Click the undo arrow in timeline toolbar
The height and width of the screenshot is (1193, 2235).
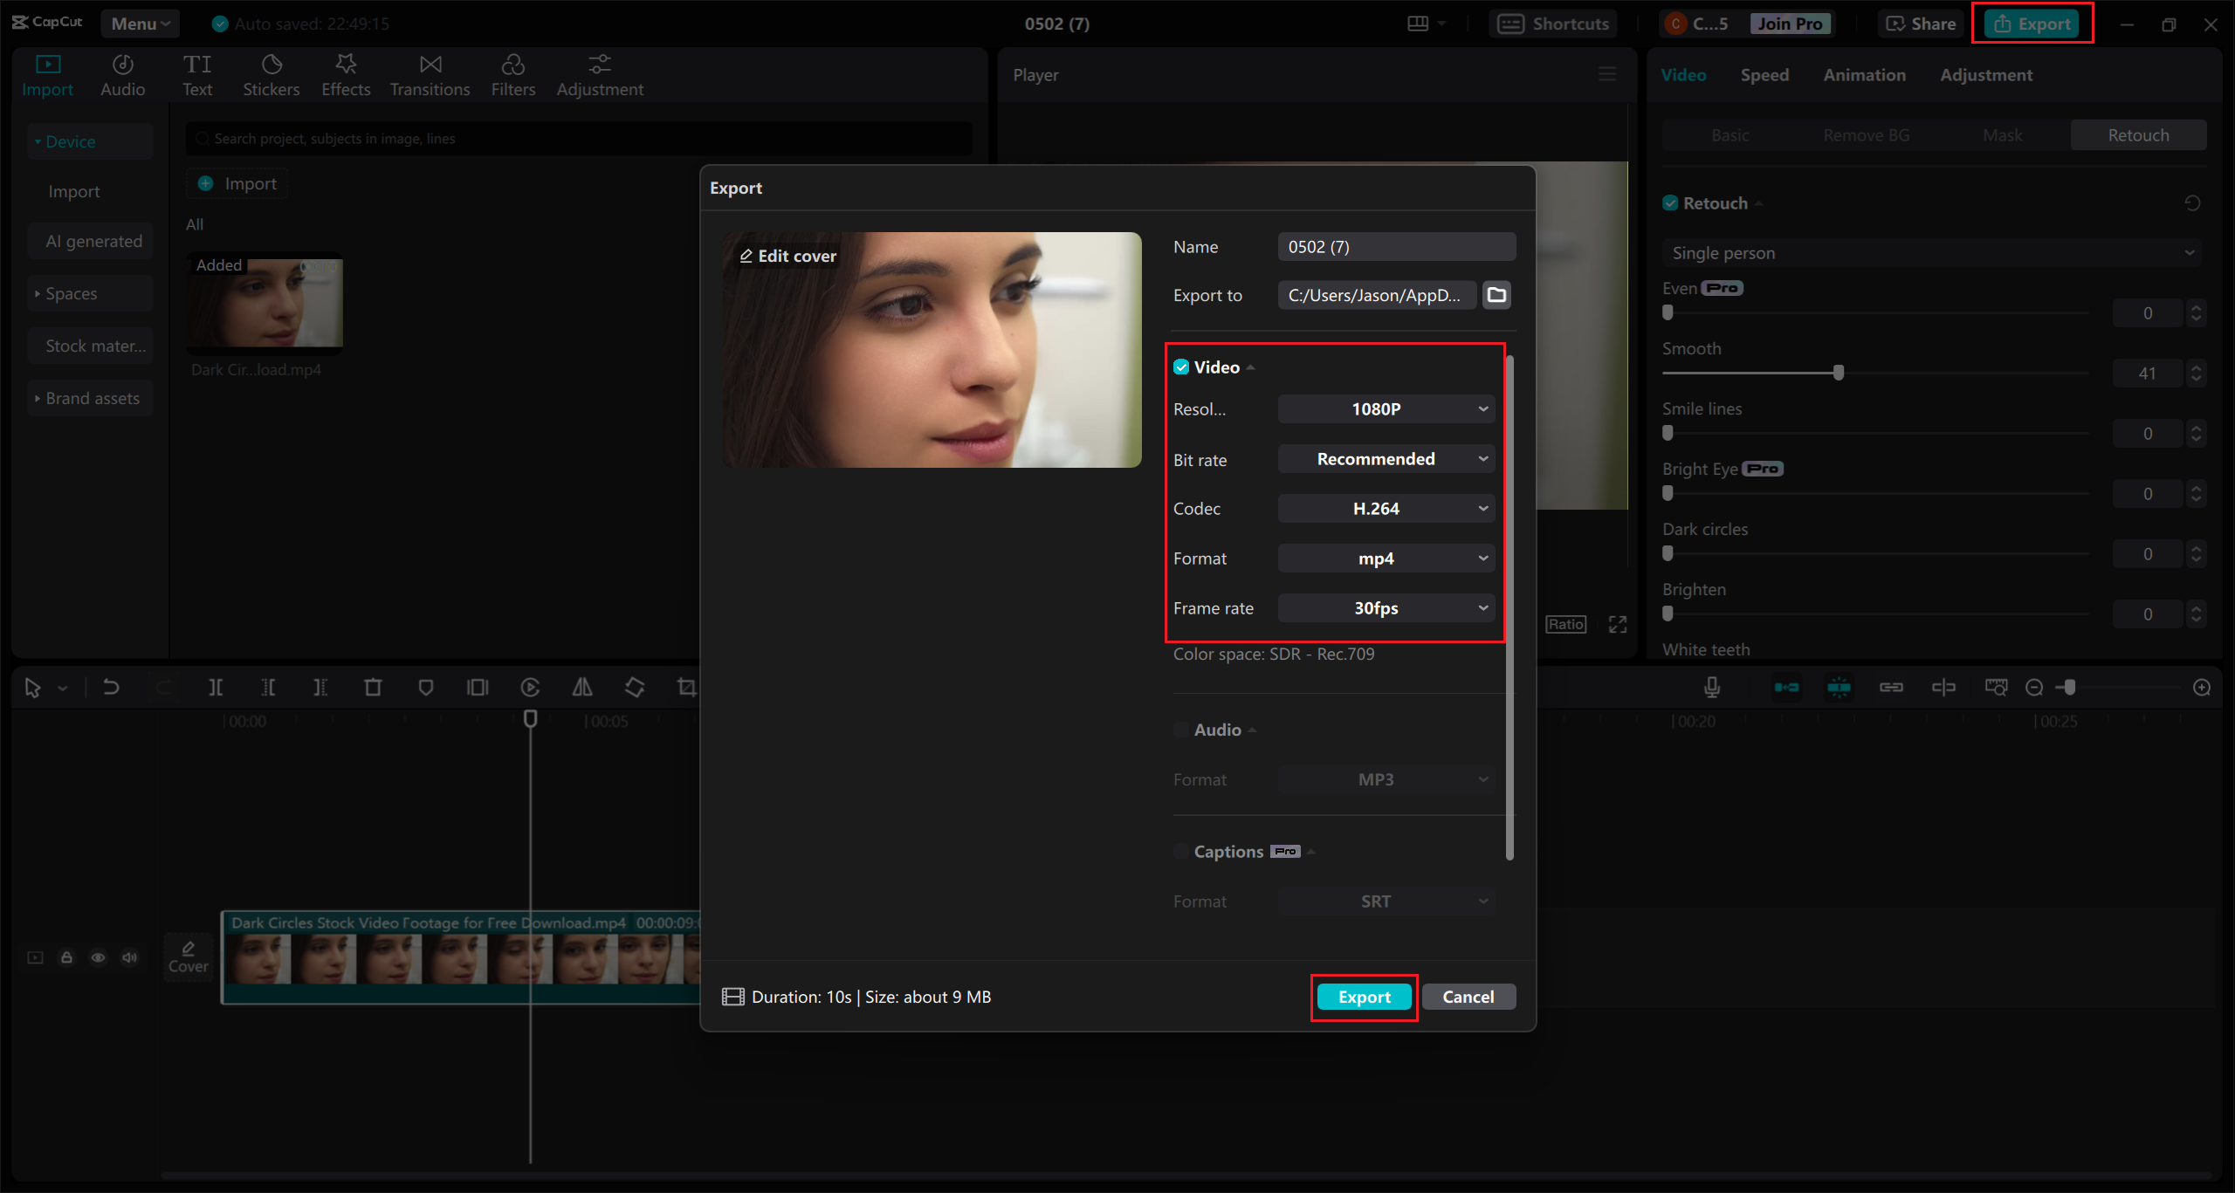(111, 688)
